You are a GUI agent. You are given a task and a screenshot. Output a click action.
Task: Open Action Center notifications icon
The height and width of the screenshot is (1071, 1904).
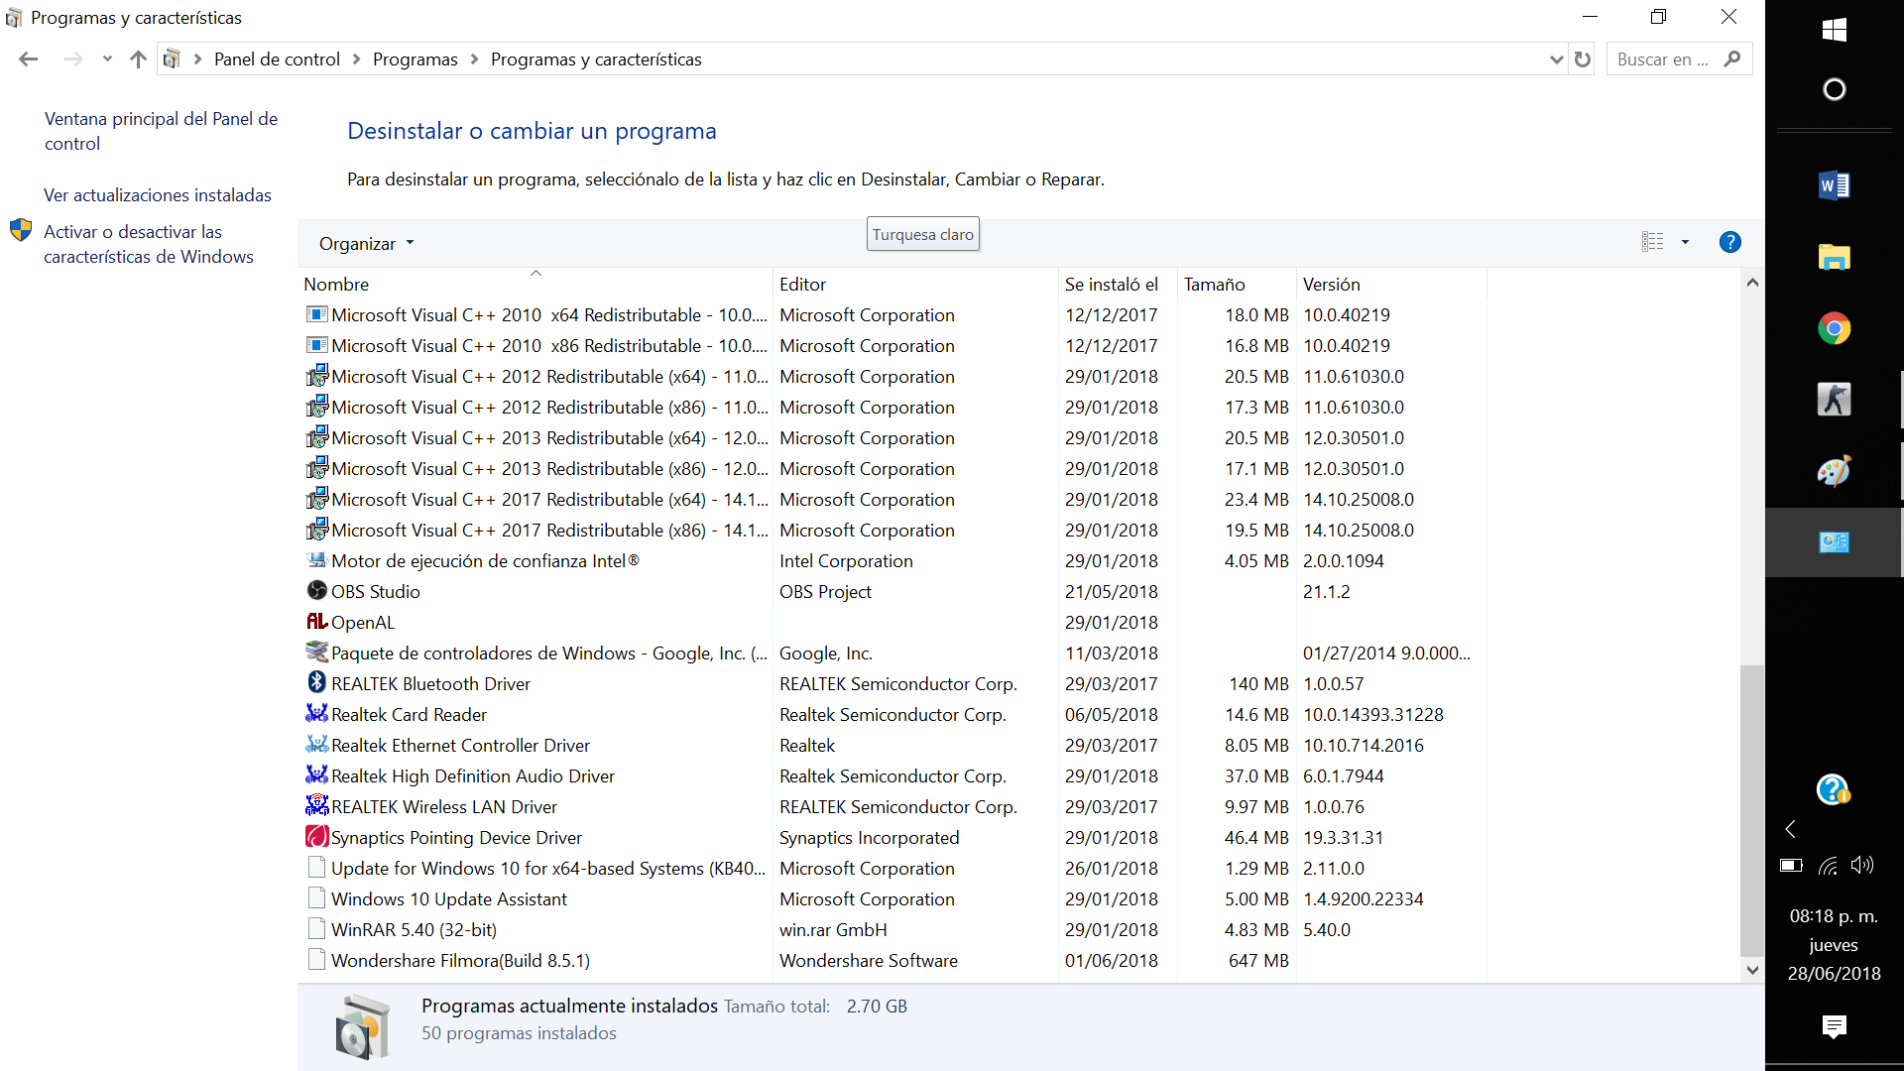(1834, 1026)
